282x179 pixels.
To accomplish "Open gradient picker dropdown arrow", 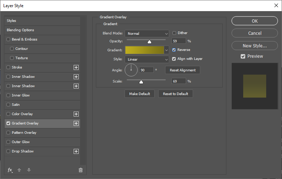I will click(166, 50).
